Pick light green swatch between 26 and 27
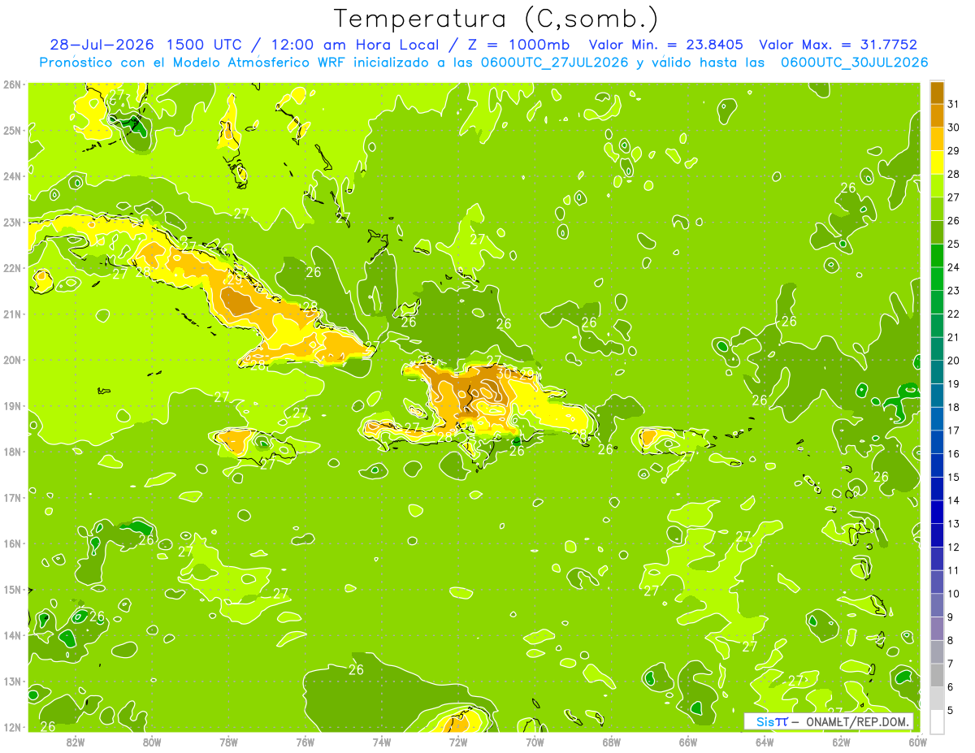The width and height of the screenshot is (975, 753). click(x=937, y=209)
